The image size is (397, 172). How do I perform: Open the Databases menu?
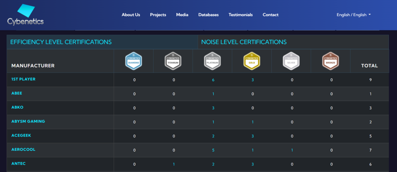(208, 15)
